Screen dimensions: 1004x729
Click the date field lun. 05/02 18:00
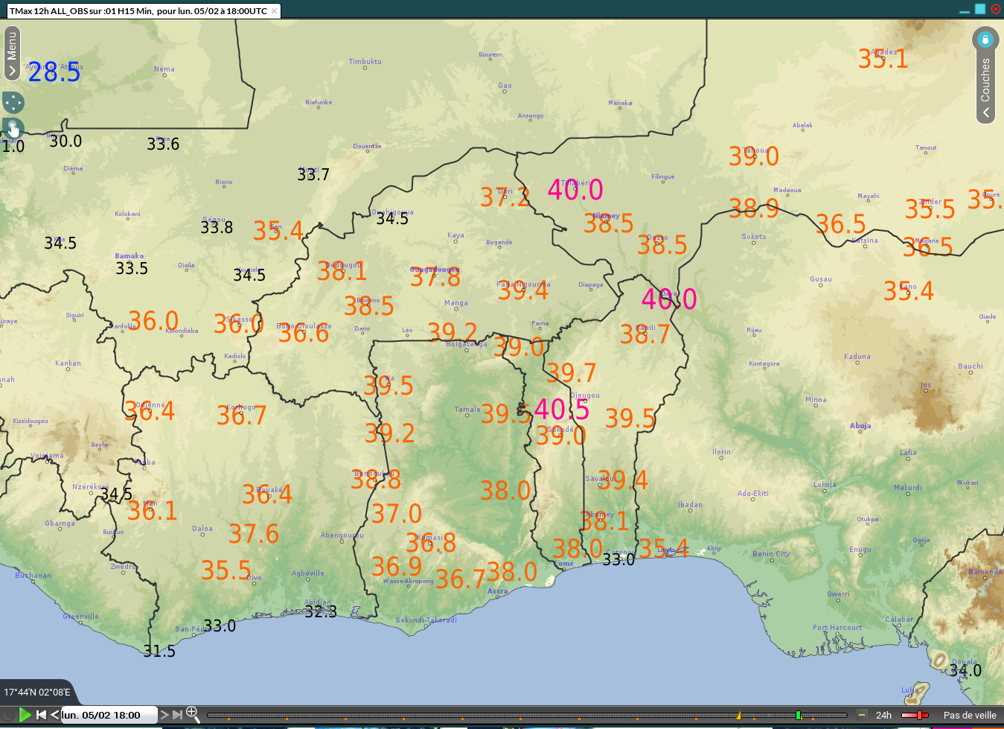(109, 715)
